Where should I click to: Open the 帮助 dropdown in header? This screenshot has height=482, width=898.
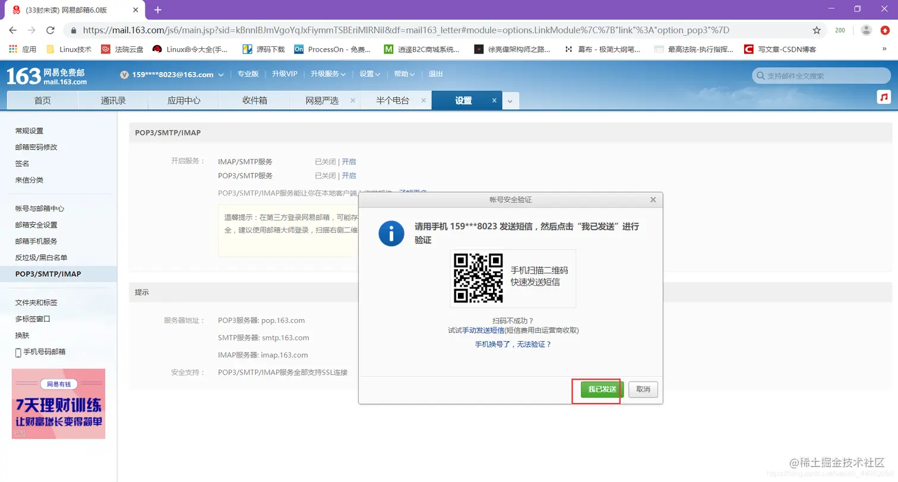tap(404, 74)
